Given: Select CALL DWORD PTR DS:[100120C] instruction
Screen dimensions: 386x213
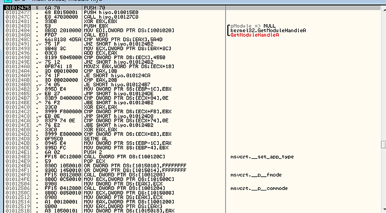Looking at the screenshot, I should [124, 157].
